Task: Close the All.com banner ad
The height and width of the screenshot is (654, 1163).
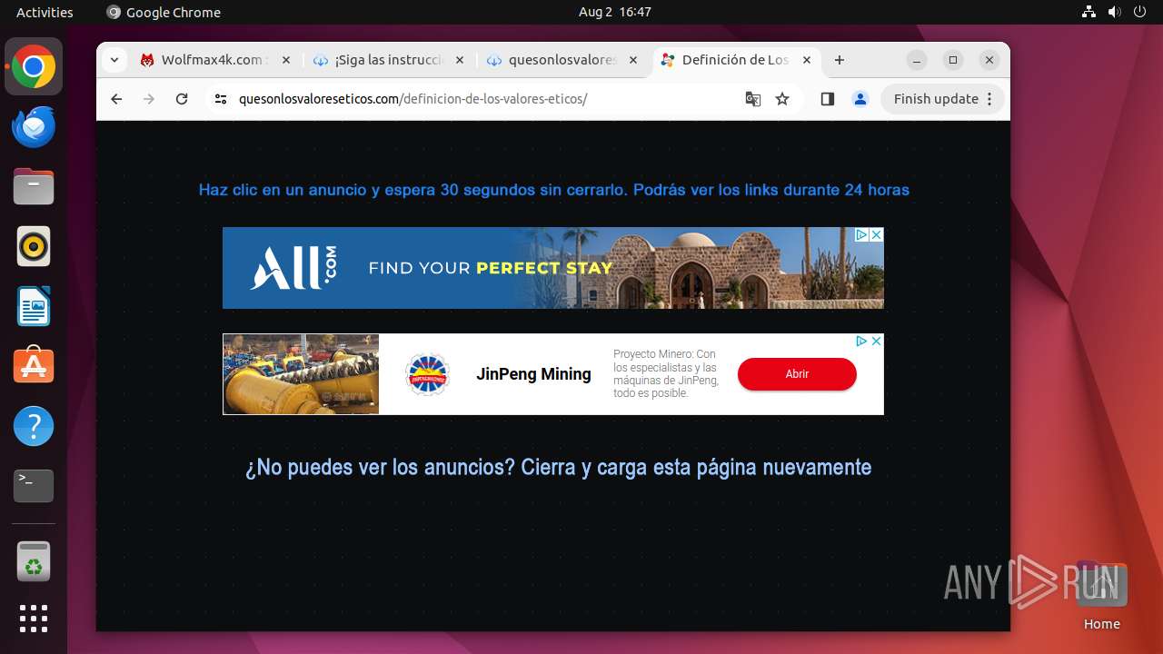Action: coord(876,234)
